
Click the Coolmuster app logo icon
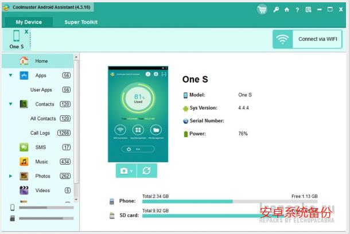[6, 7]
